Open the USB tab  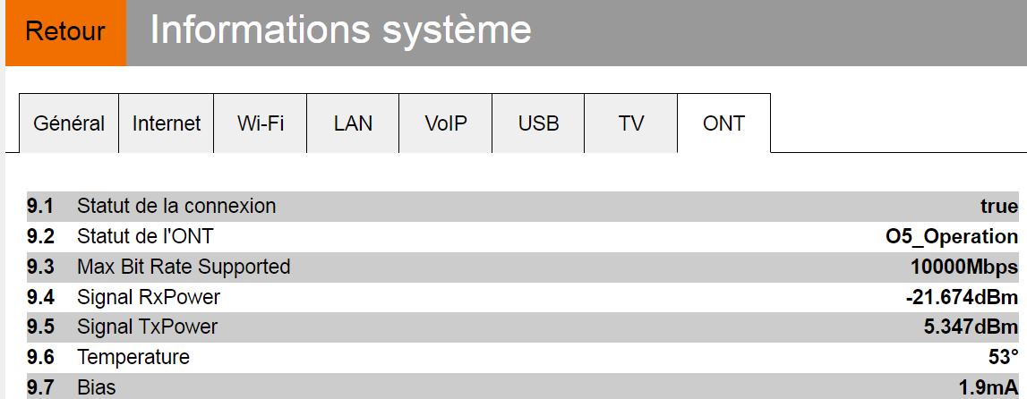[538, 123]
